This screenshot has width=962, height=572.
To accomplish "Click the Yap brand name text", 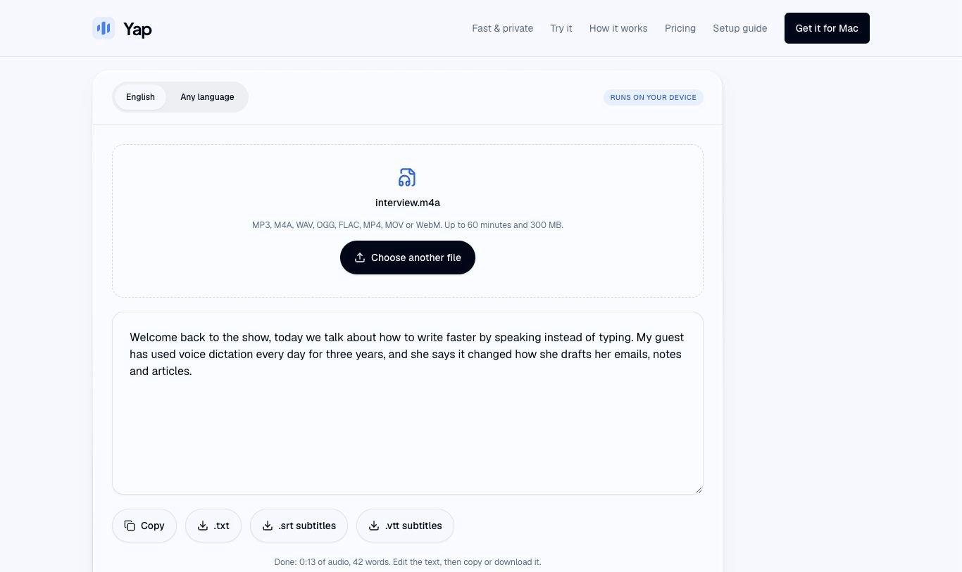I will point(137,29).
